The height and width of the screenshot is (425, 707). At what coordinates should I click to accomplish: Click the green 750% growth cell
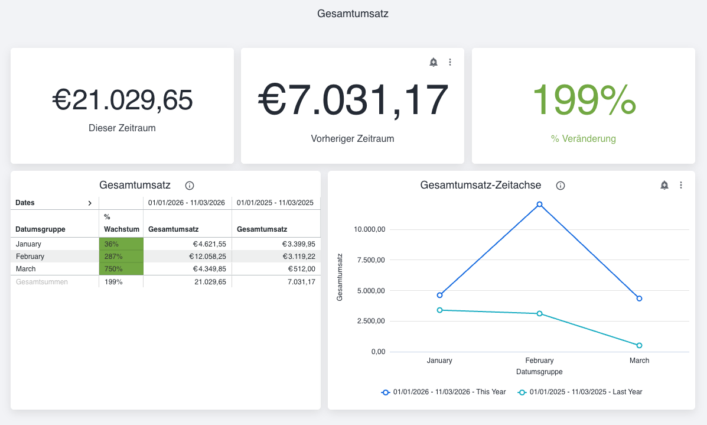click(121, 269)
